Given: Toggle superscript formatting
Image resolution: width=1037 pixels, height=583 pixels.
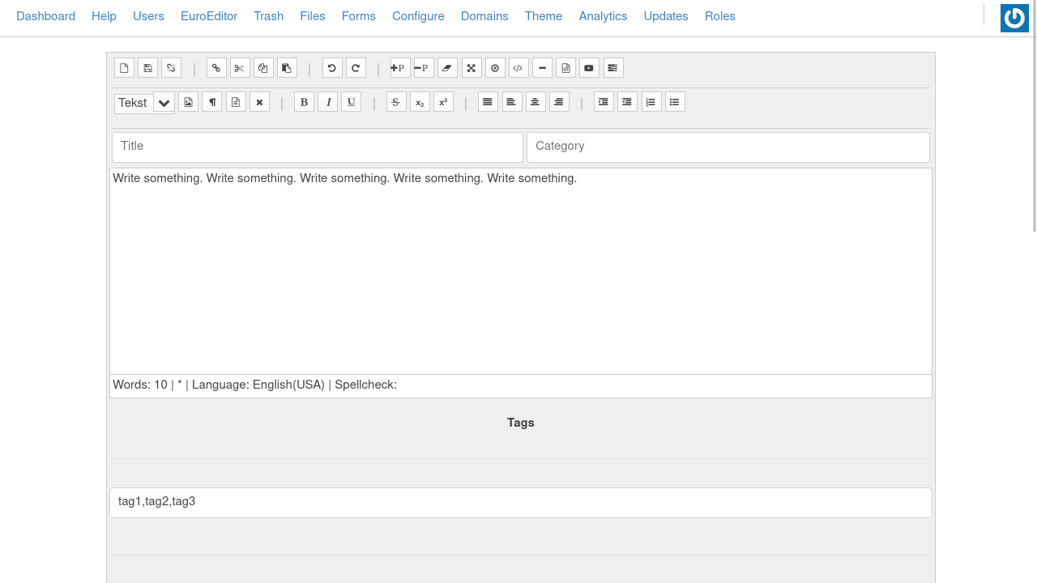Looking at the screenshot, I should tap(442, 101).
